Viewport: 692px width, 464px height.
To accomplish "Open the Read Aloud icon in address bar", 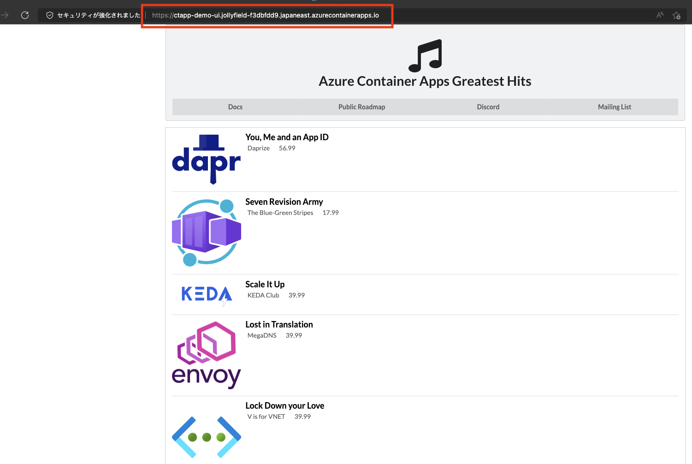I will [660, 15].
